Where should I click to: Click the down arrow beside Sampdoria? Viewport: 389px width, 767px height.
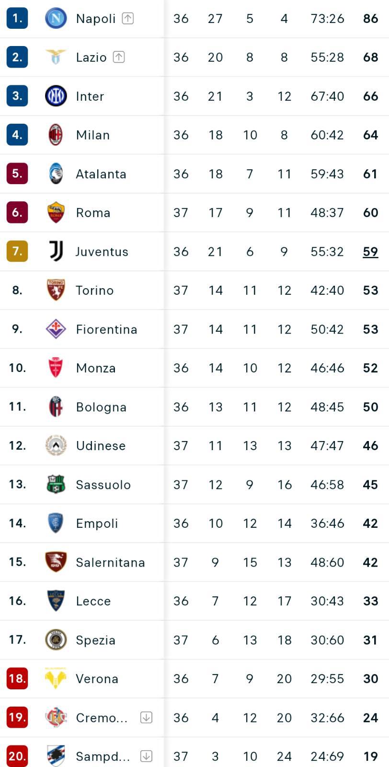tap(146, 756)
